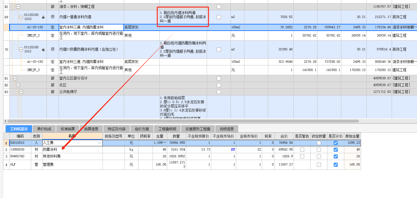Viewport: 417px width, 198px height.
Task: Click the lock icon on item 011201001012
Action: pyautogui.click(x=43, y=49)
